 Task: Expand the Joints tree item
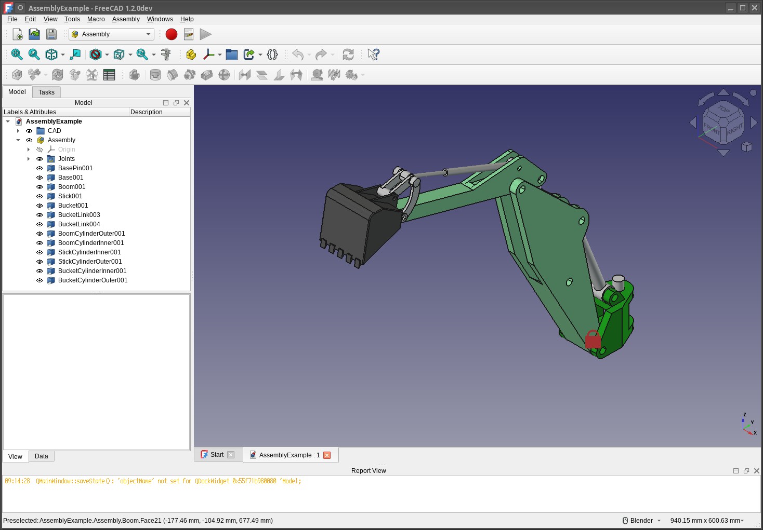pos(29,159)
